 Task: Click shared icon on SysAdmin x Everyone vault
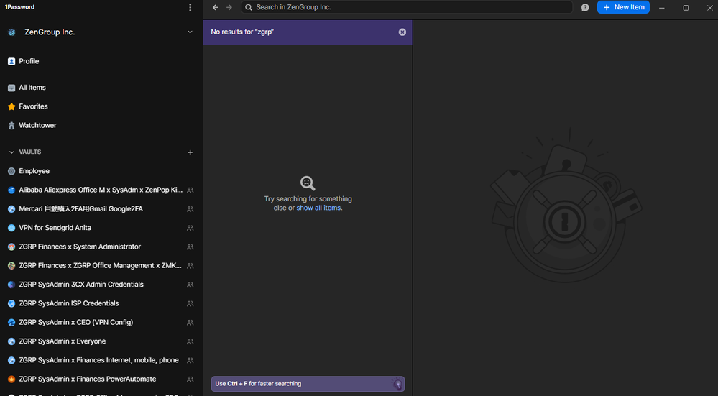[x=190, y=341]
